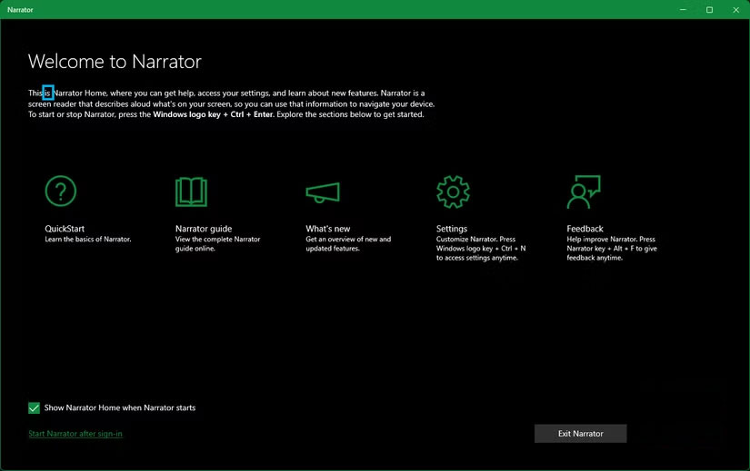The height and width of the screenshot is (471, 750).
Task: Open the Narrator guide title label
Action: (x=204, y=229)
